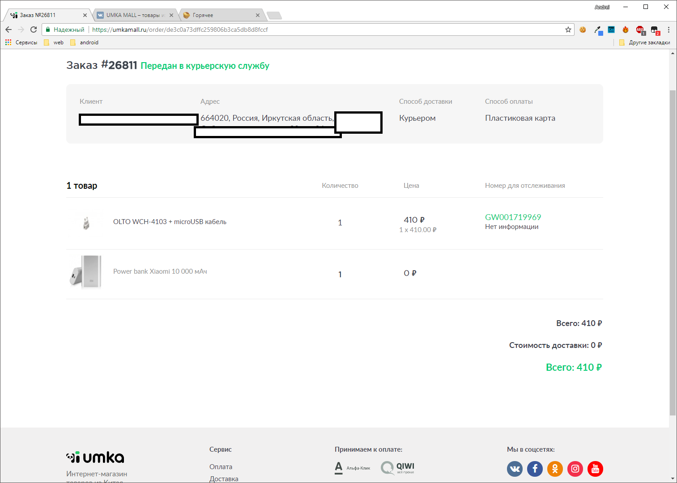Open the Facebook social icon
This screenshot has width=677, height=483.
(535, 469)
